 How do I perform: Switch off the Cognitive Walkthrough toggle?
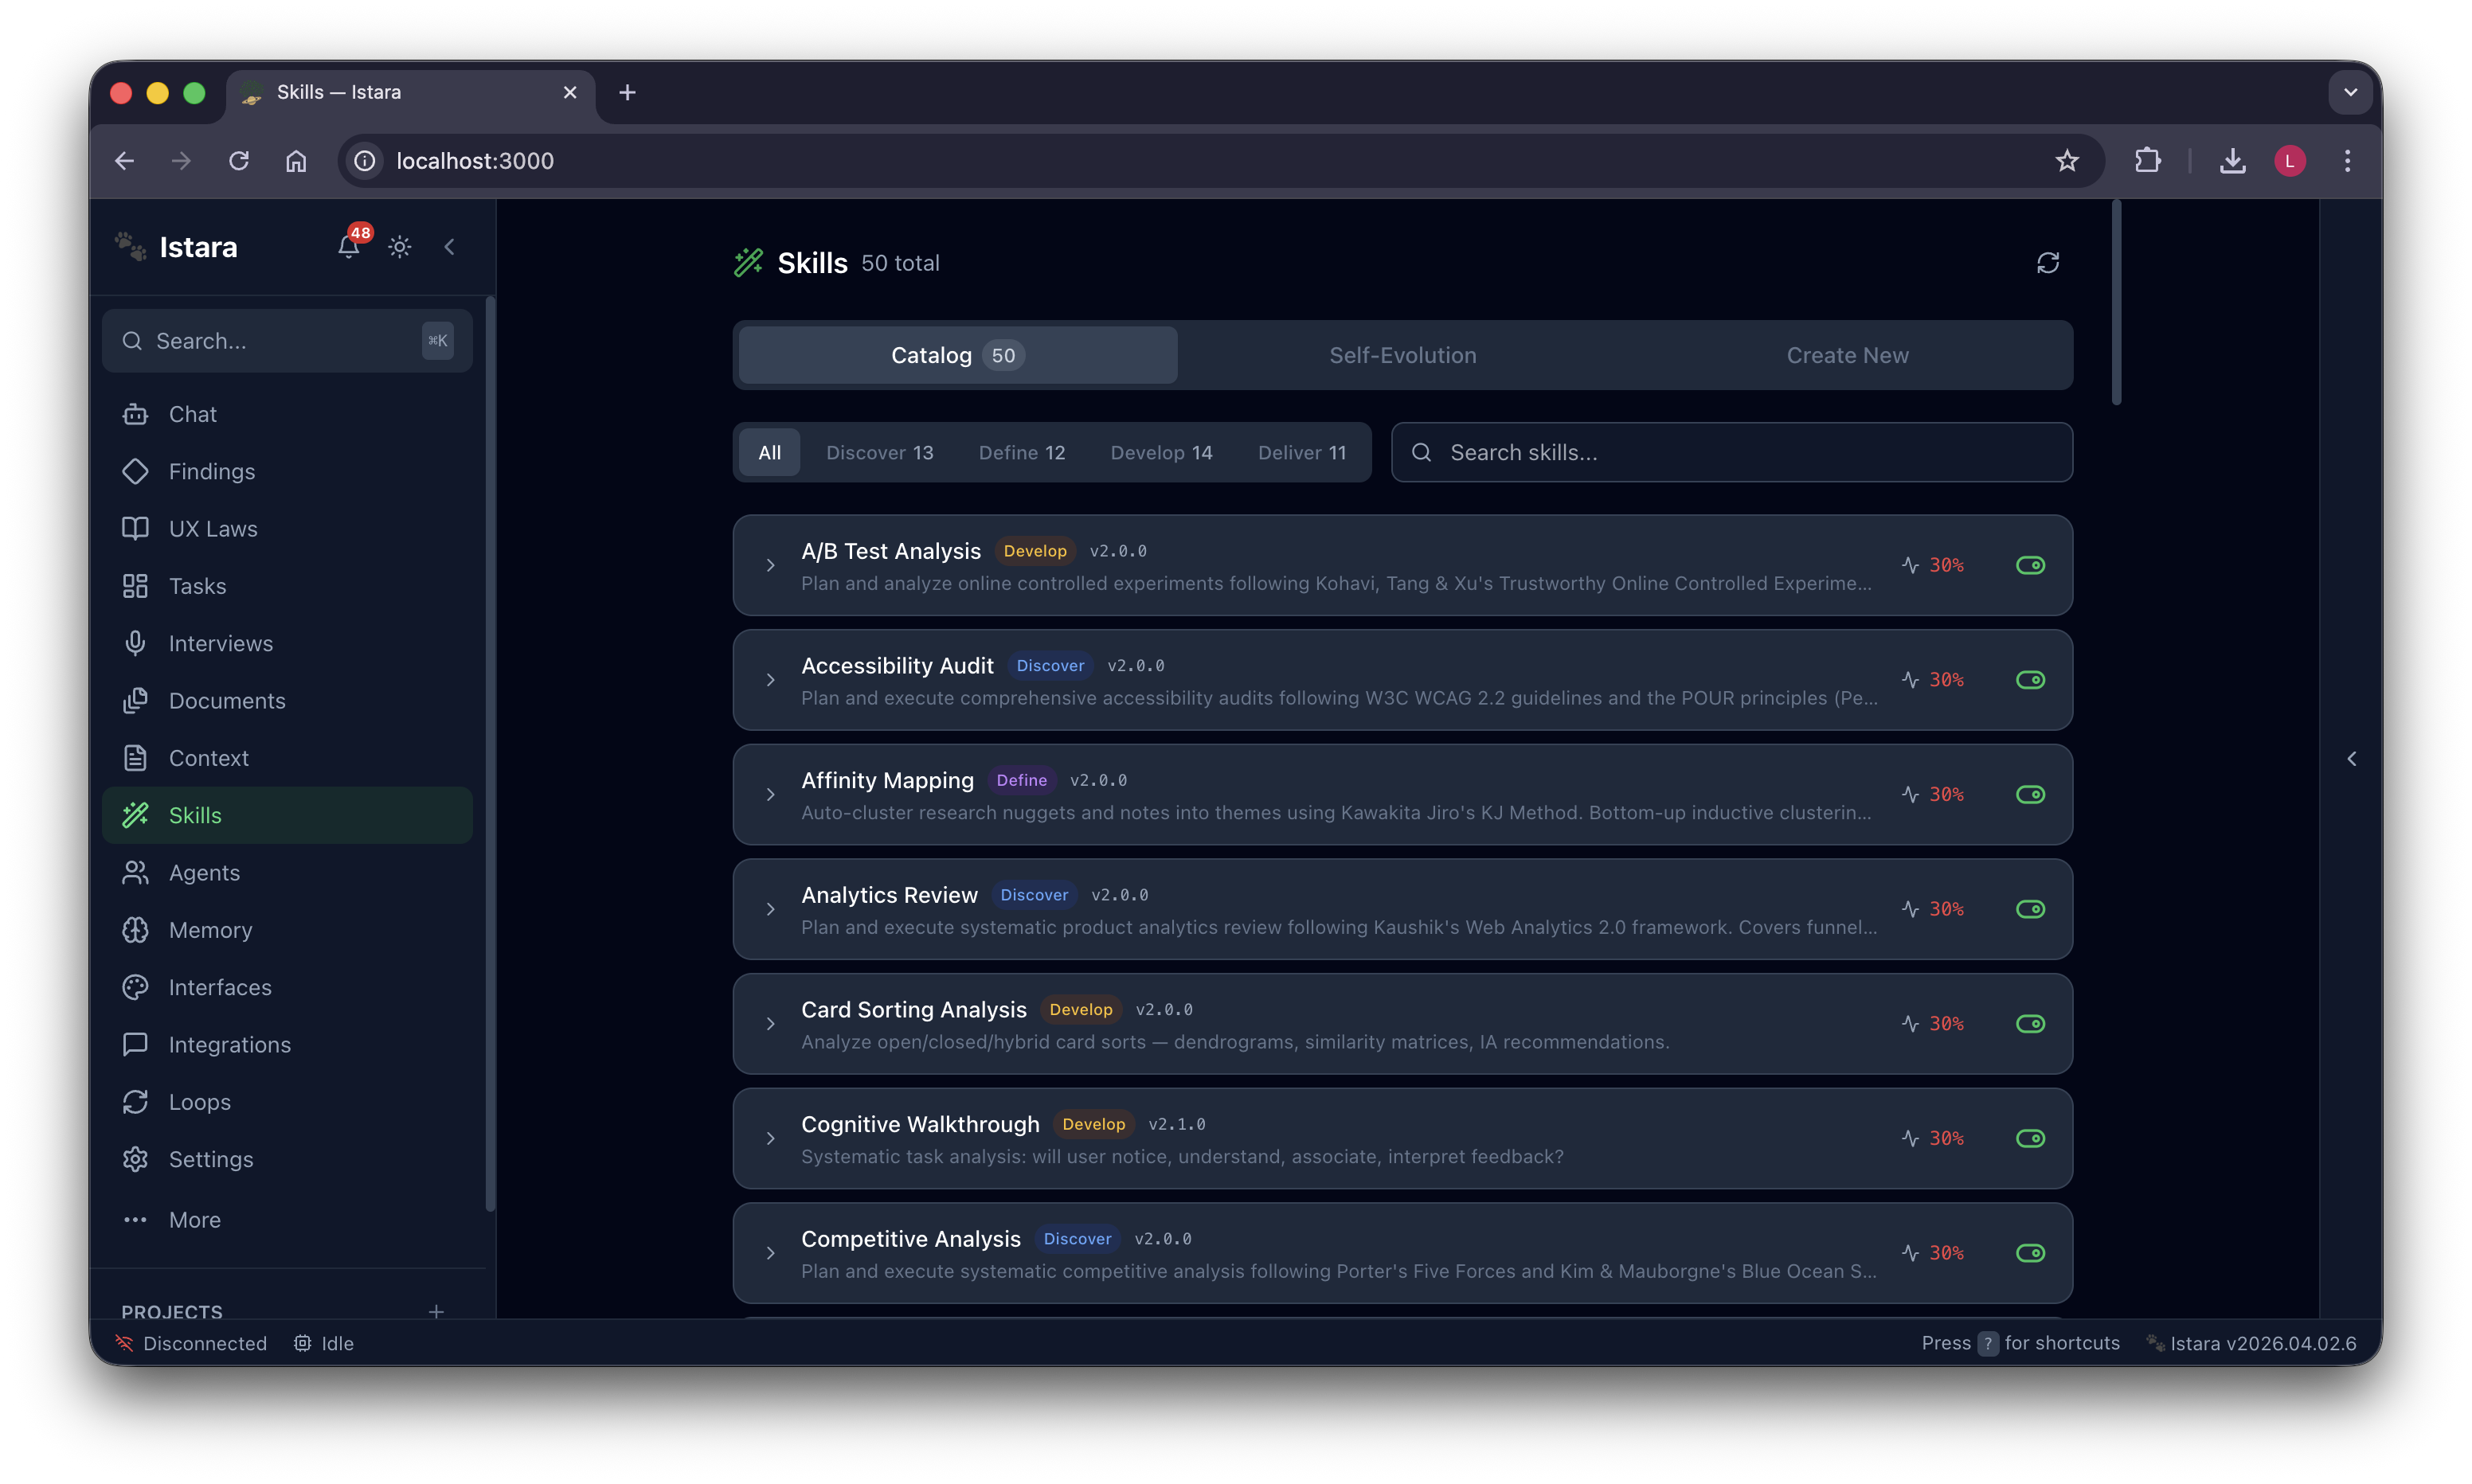point(2030,1138)
